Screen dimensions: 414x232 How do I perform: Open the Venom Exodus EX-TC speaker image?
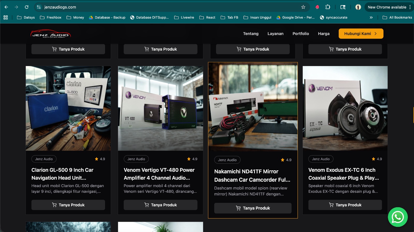click(x=345, y=108)
